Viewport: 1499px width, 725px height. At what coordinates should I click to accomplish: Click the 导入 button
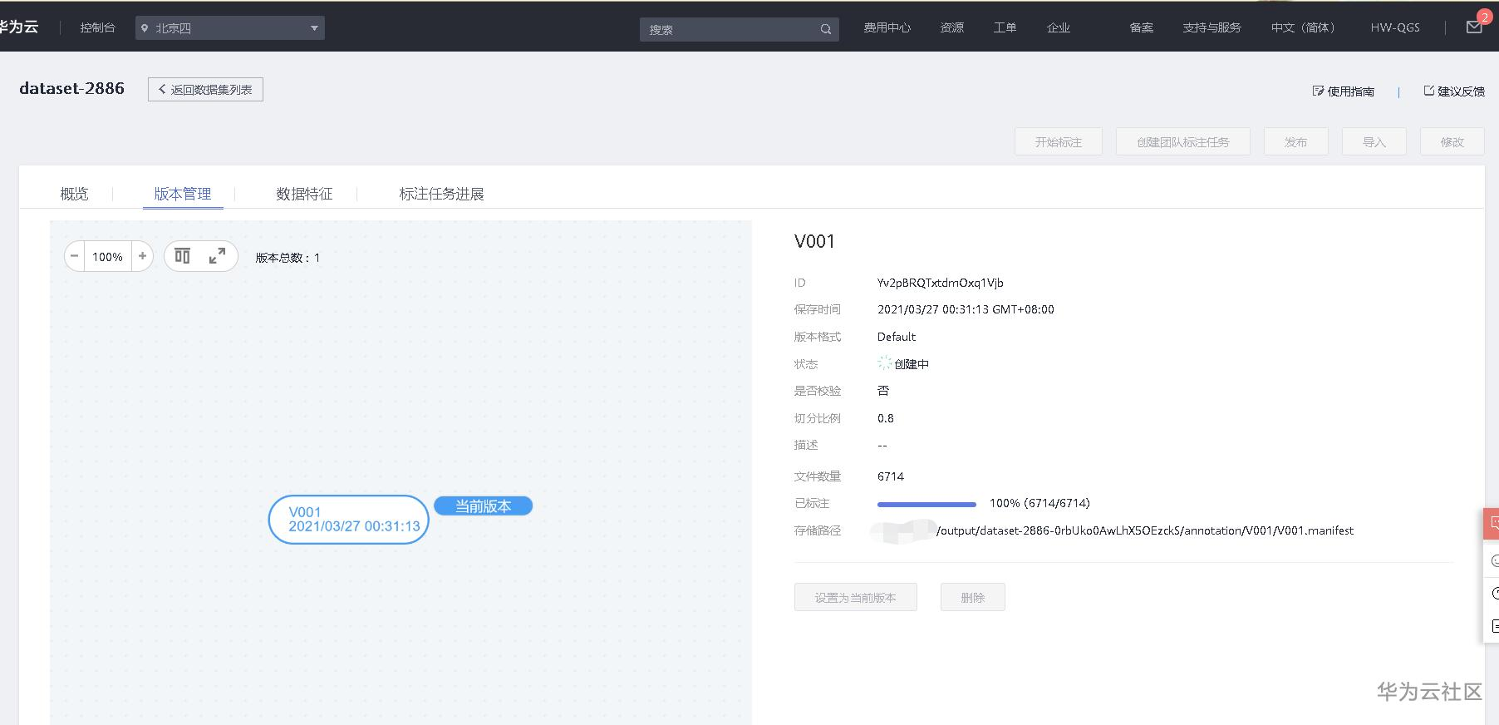pyautogui.click(x=1374, y=141)
